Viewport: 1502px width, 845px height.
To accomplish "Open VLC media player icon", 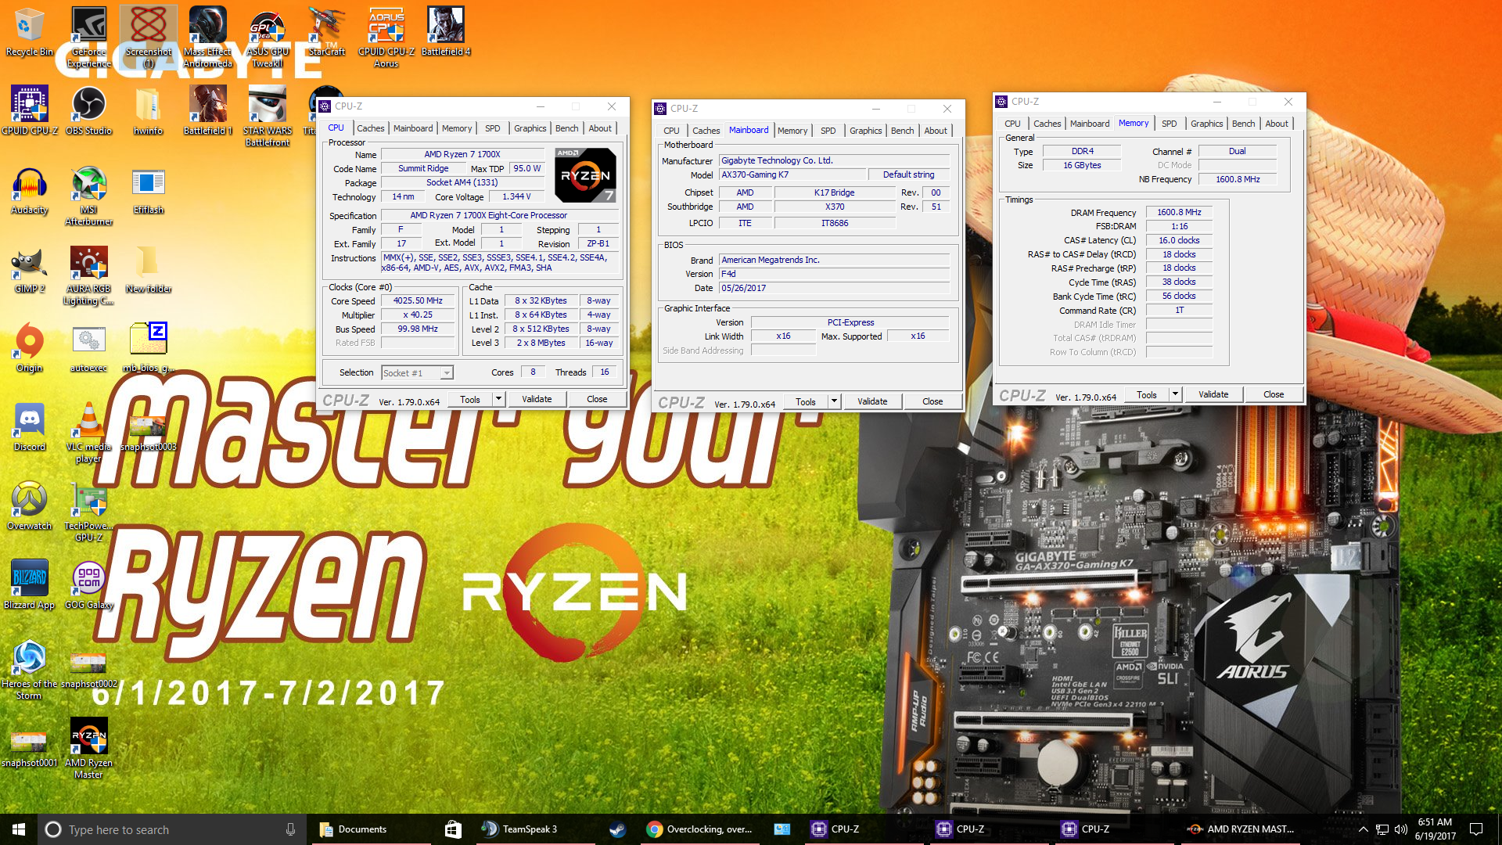I will (x=88, y=433).
